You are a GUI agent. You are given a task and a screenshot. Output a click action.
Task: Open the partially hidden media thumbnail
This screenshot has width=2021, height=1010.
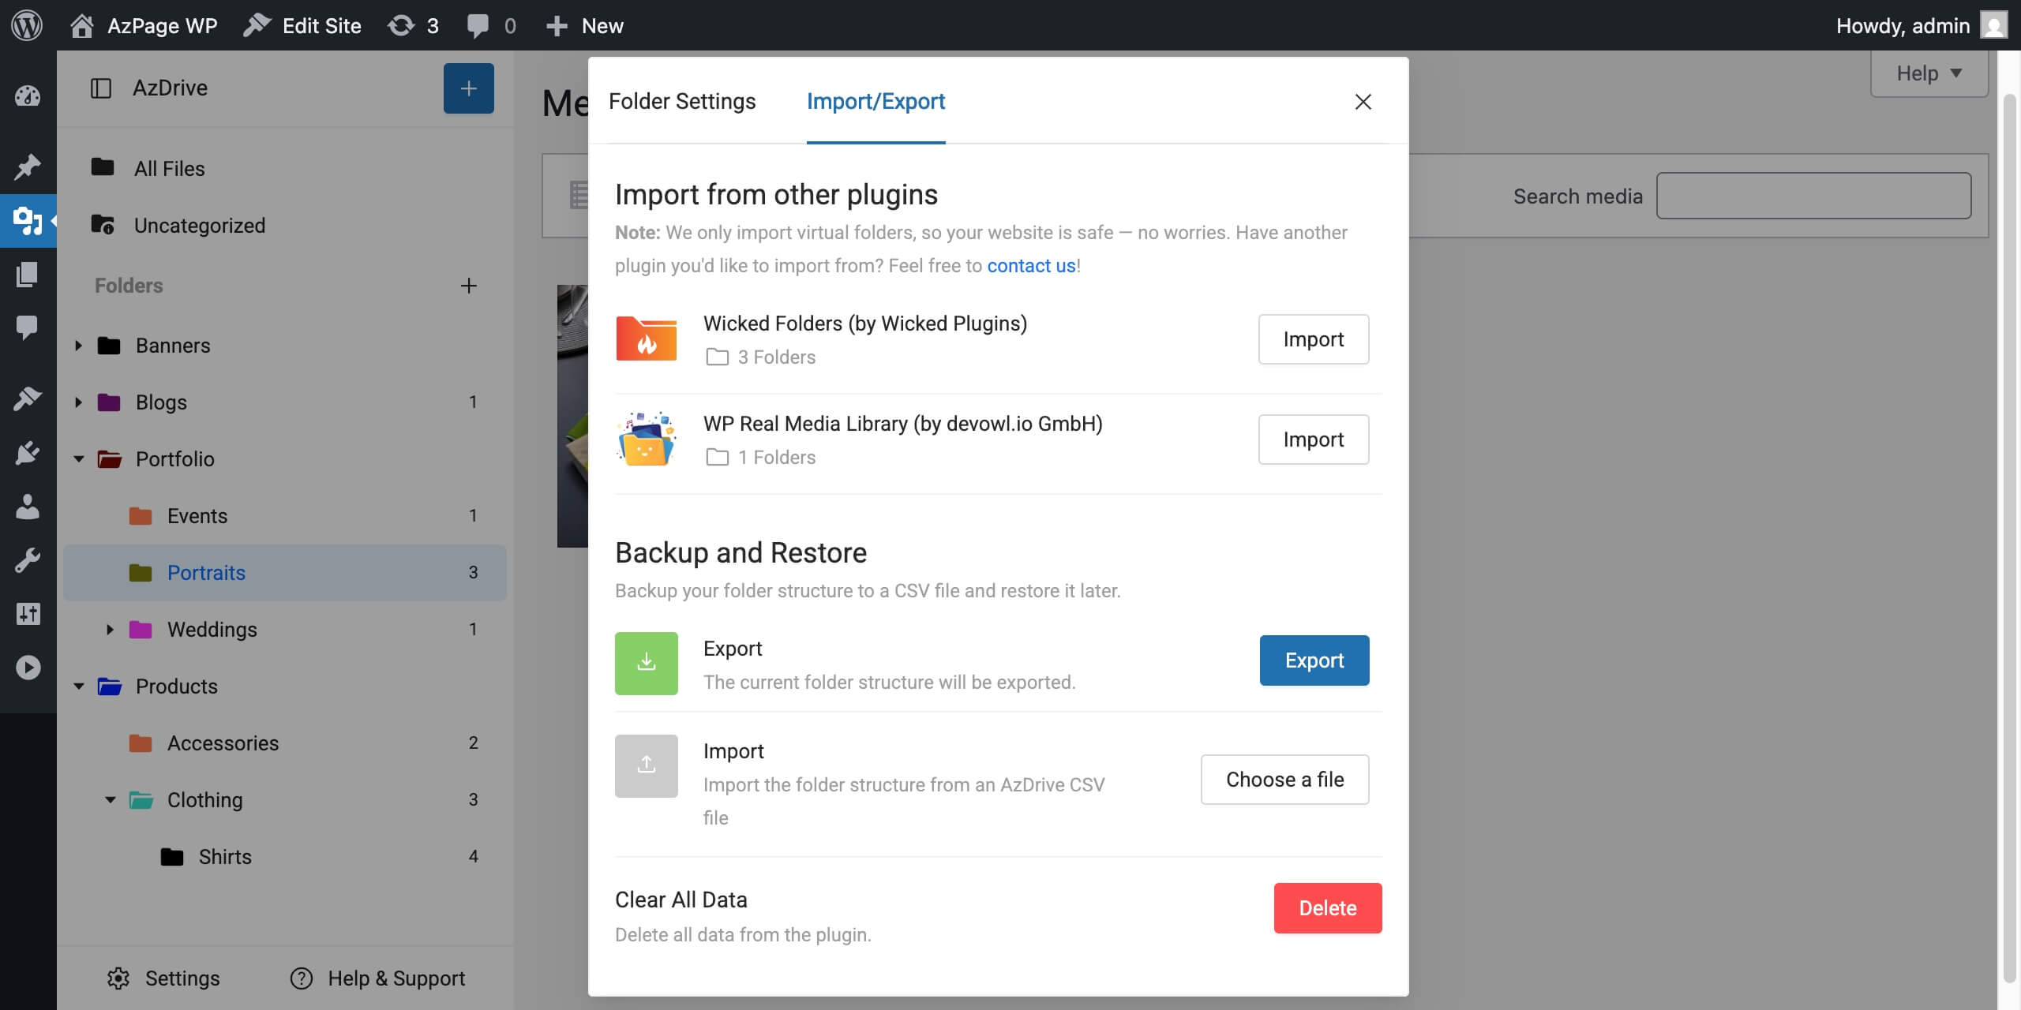pos(572,416)
